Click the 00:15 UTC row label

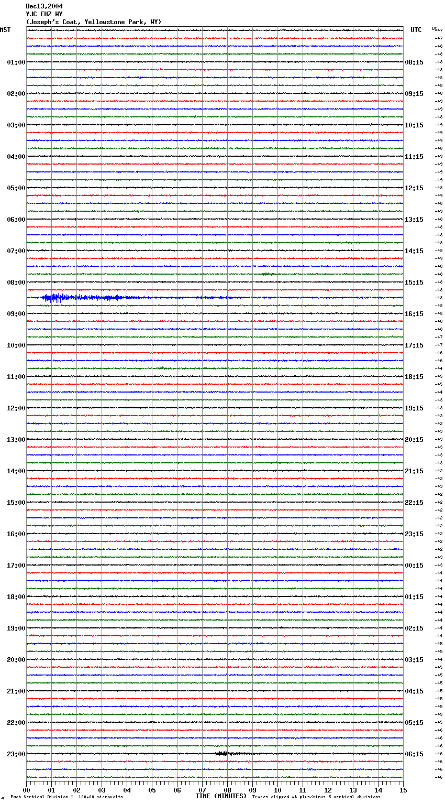pos(414,566)
